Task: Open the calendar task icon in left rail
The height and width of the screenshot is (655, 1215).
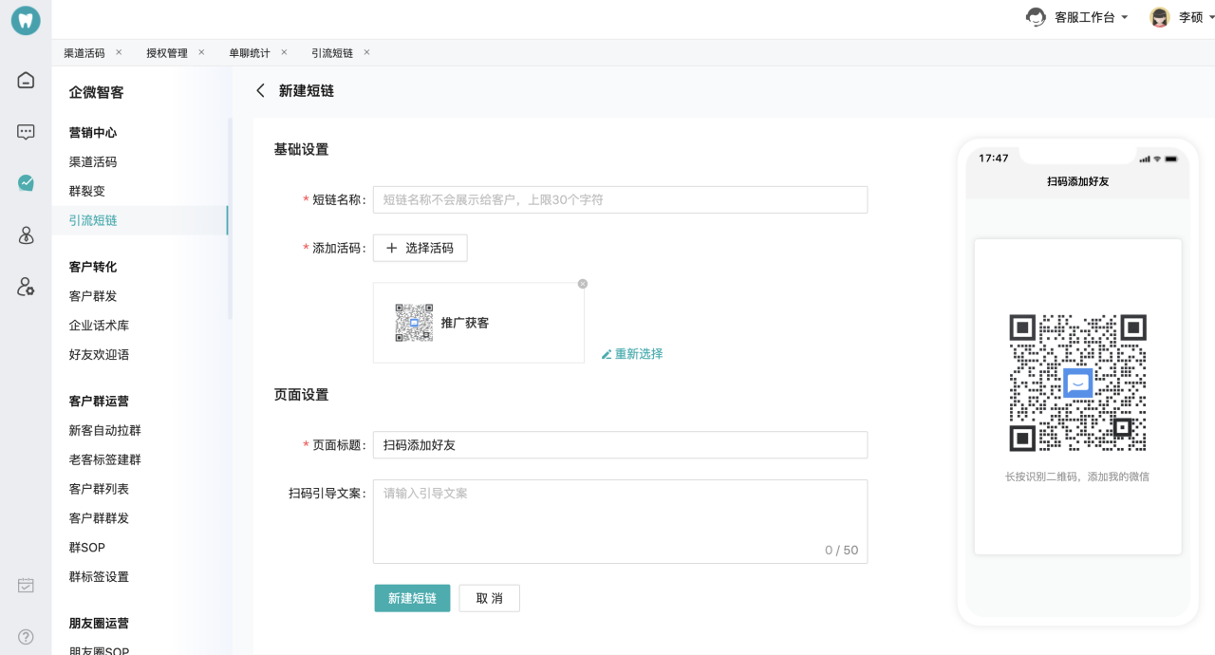Action: tap(27, 586)
